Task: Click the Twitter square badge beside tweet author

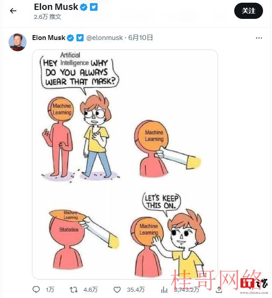Action: point(80,38)
